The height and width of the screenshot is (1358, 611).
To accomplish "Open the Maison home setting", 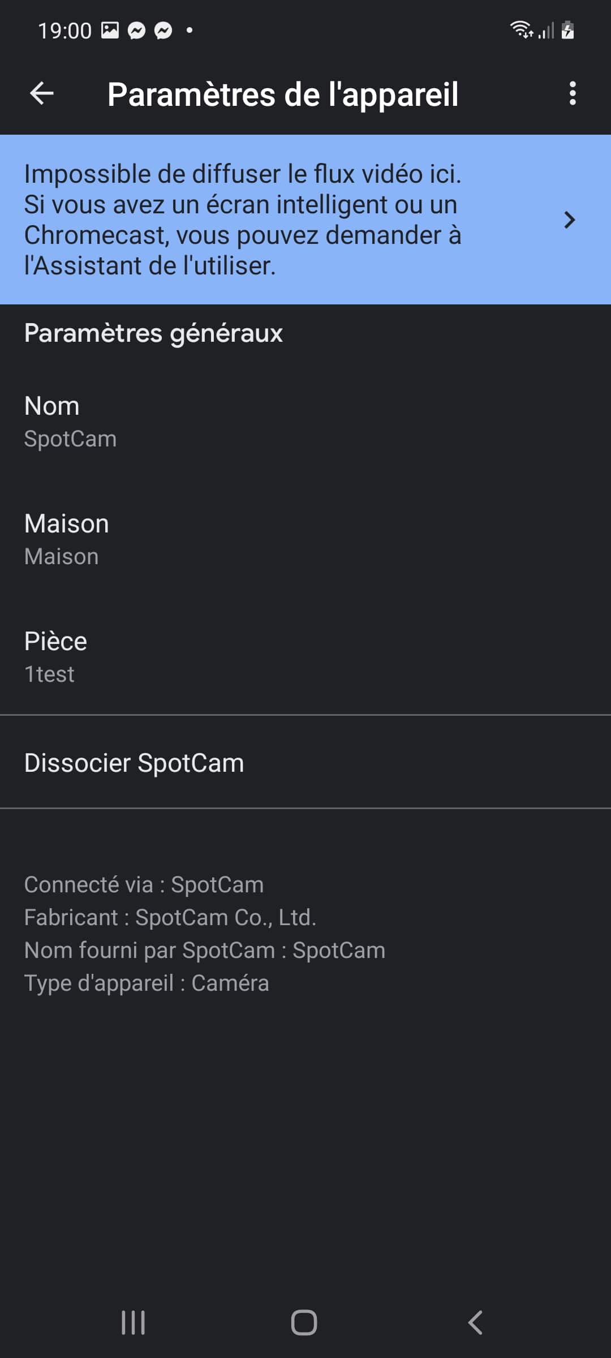I will click(305, 540).
